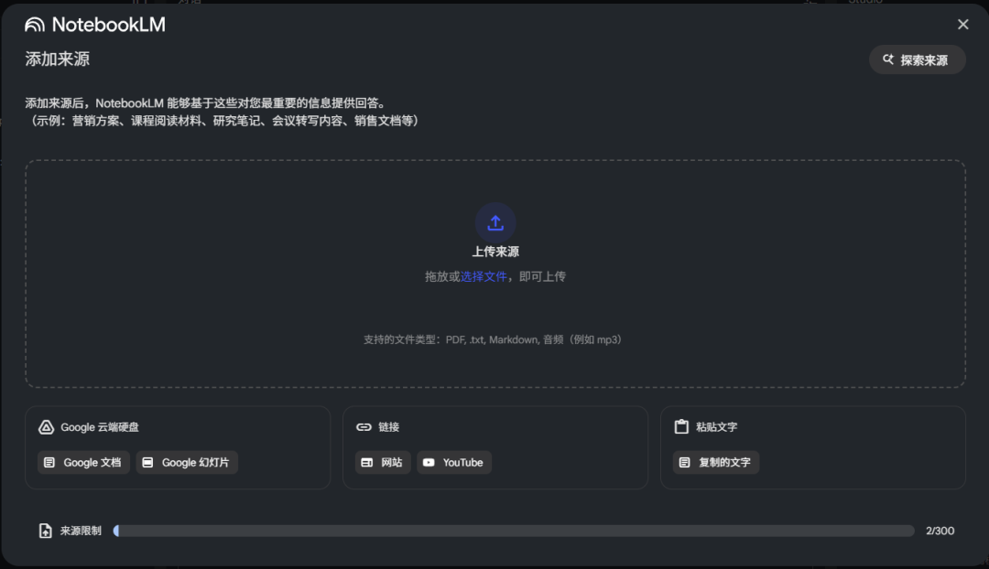Click the source limit progress bar

514,531
